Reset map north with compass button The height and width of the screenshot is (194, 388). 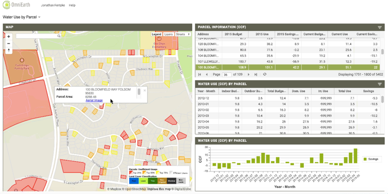pos(9,51)
